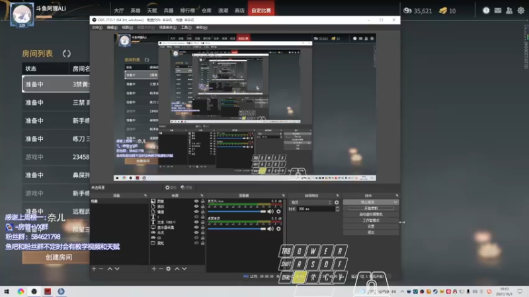Viewport: 529px width, 297px height.
Task: Pop out the Scenes dock panel
Action: 145,195
